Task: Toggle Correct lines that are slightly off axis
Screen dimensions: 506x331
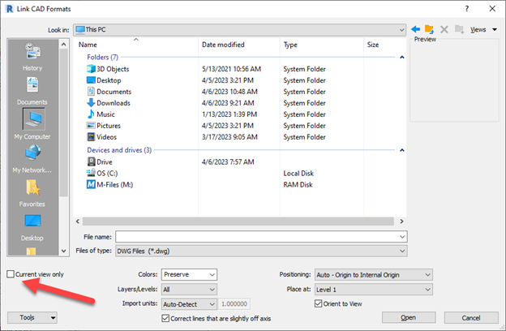Action: (x=166, y=316)
